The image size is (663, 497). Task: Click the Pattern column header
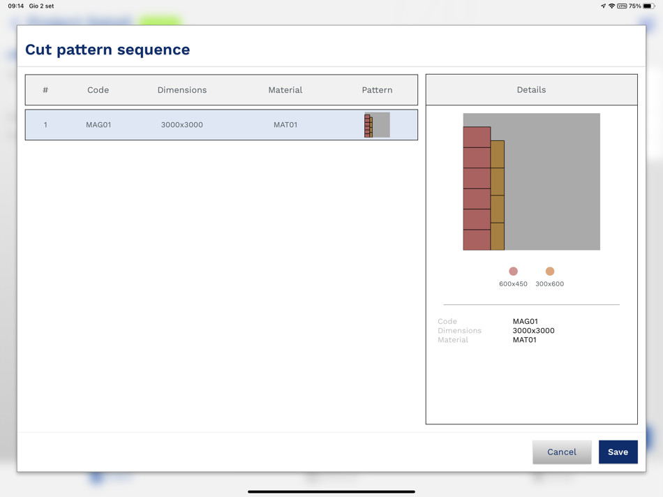377,89
